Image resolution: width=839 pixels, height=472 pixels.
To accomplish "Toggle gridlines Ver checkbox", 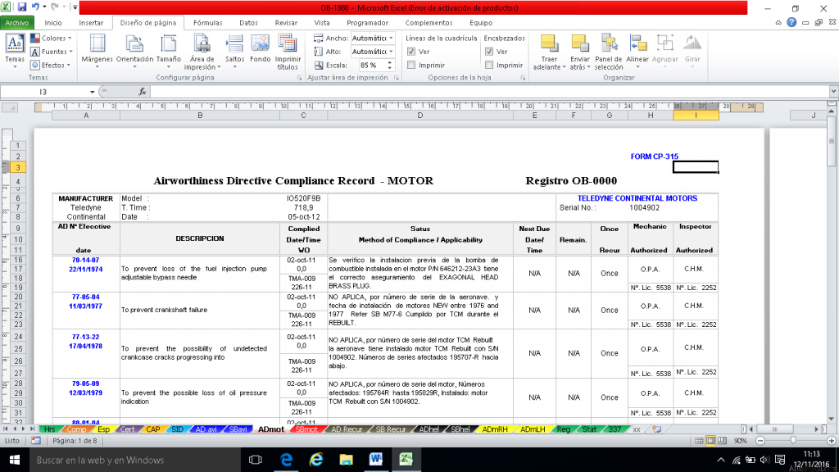I will [411, 52].
